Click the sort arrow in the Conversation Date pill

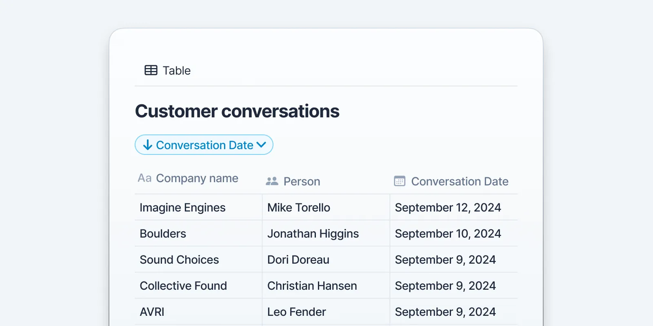148,145
